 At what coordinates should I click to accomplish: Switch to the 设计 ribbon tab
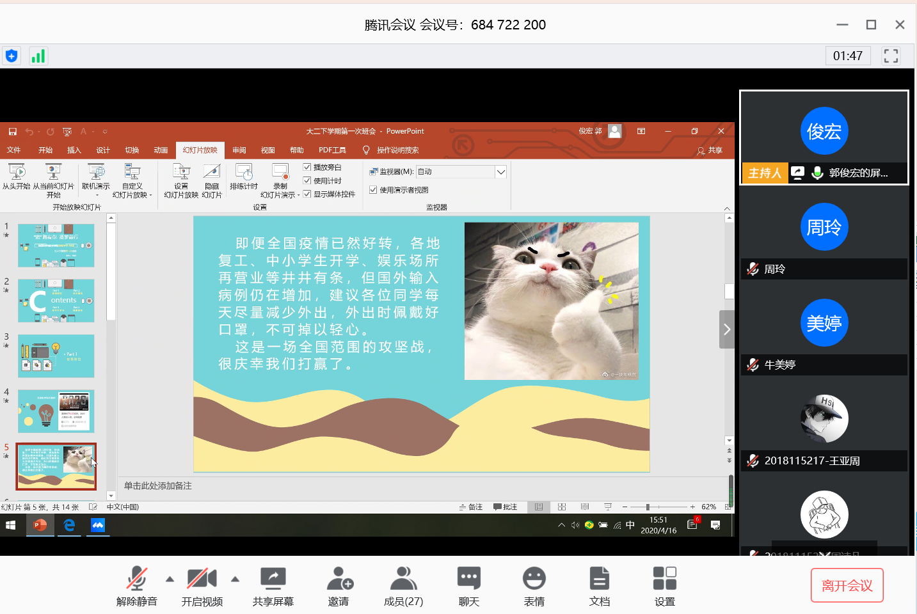103,150
